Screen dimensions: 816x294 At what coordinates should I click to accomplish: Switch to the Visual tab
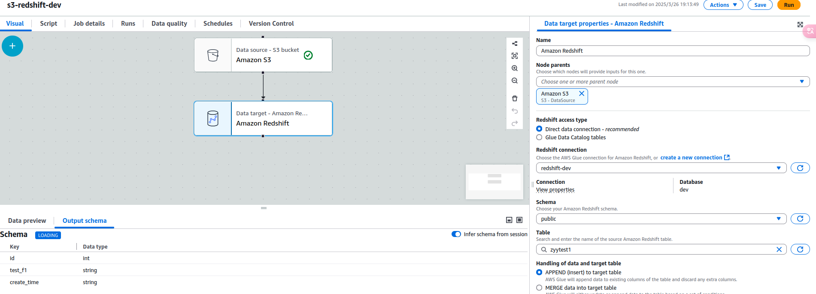pyautogui.click(x=15, y=24)
